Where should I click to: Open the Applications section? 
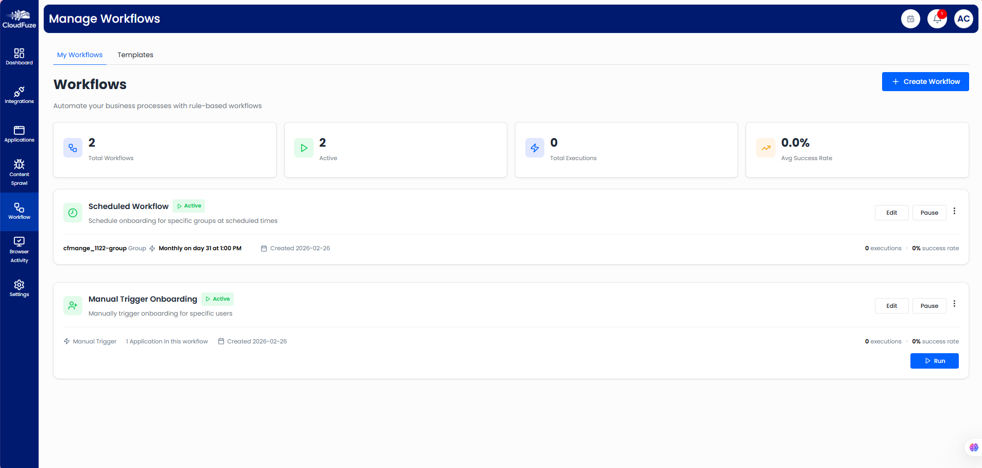pos(19,133)
